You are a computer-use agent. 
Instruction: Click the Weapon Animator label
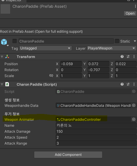pyautogui.click(x=19, y=120)
